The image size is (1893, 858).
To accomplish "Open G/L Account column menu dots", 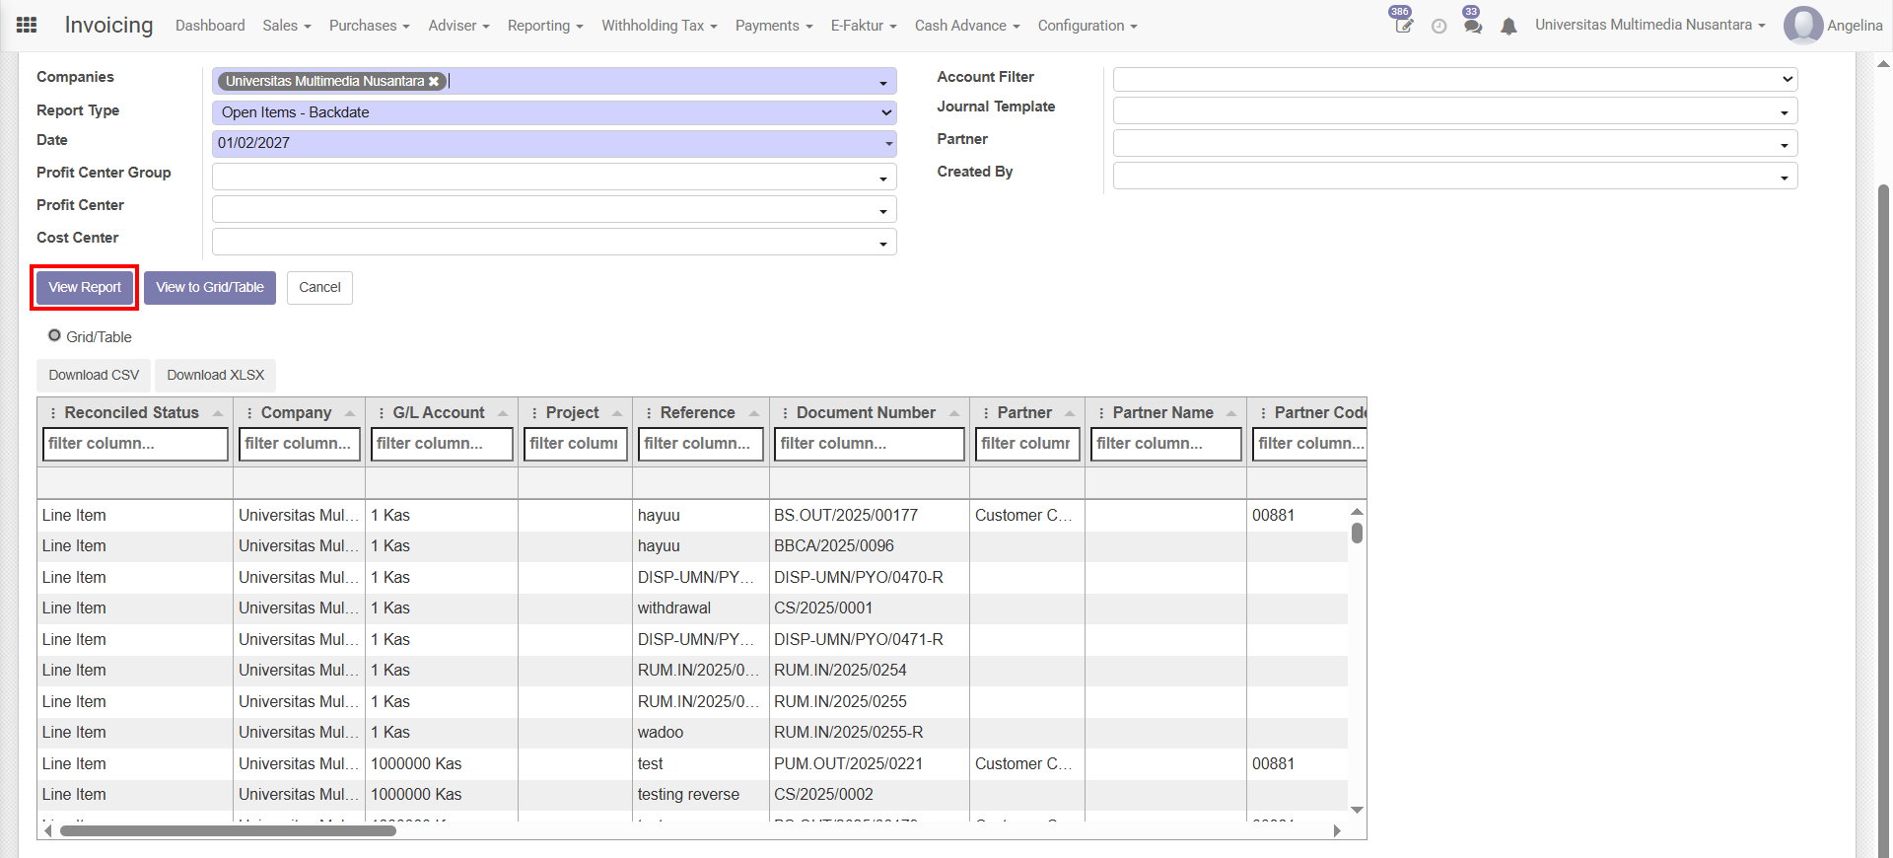I will pyautogui.click(x=382, y=413).
